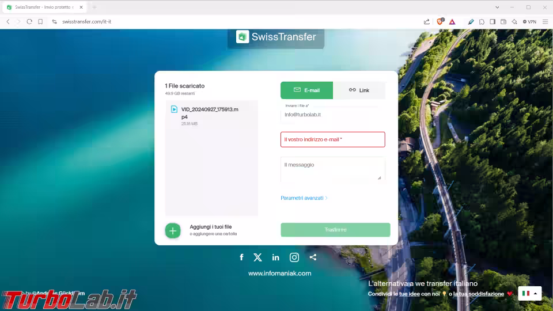553x311 pixels.
Task: Visit www.infomaniak.com link
Action: click(x=280, y=273)
